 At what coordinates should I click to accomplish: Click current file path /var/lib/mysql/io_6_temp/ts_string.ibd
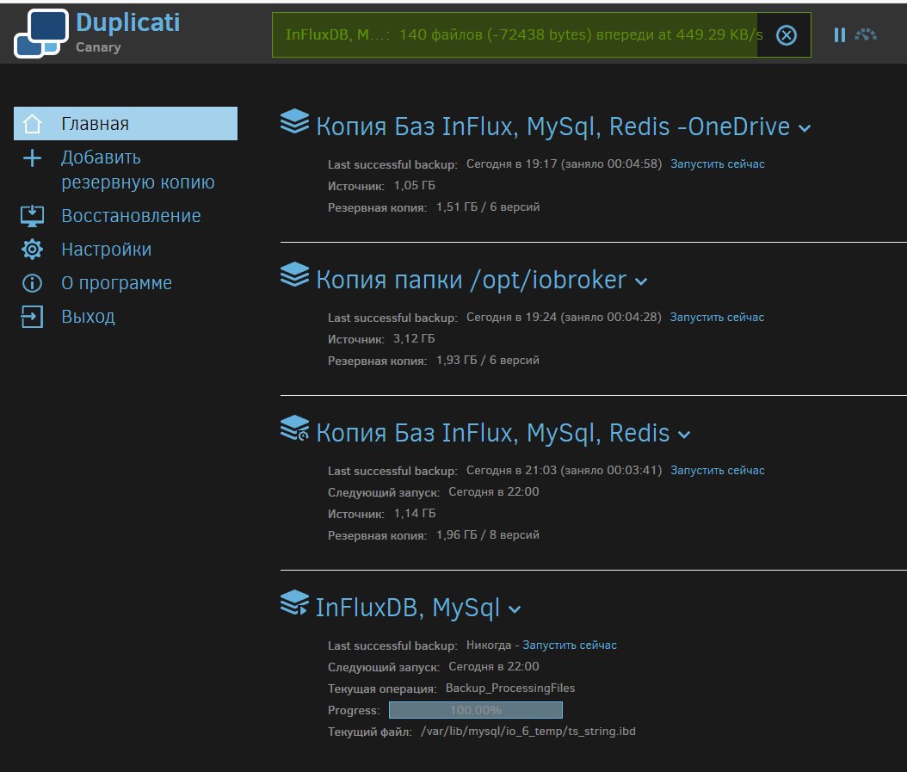coord(528,732)
